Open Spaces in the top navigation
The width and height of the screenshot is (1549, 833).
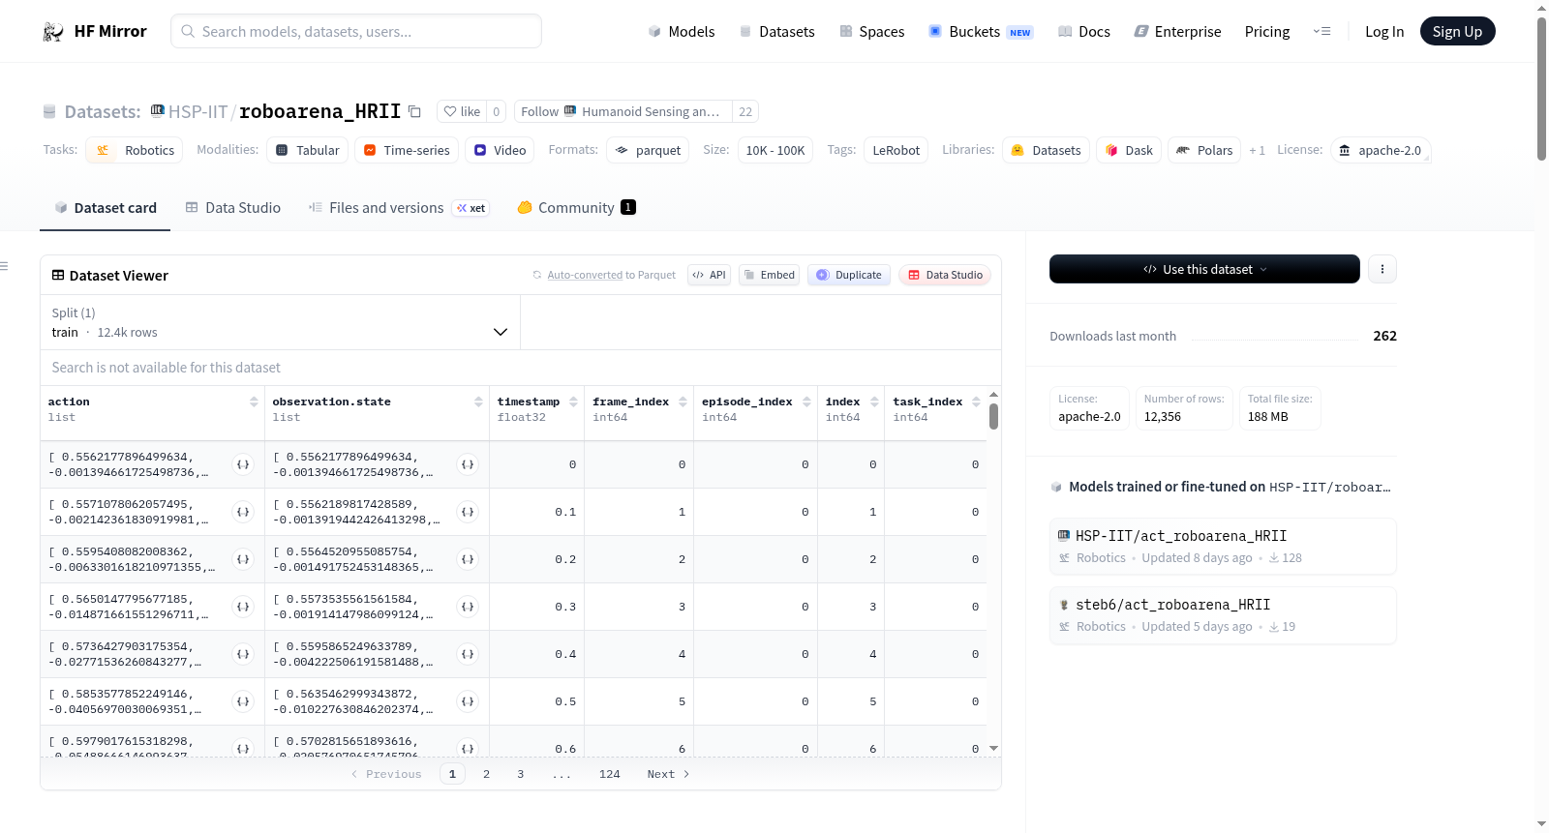872,32
